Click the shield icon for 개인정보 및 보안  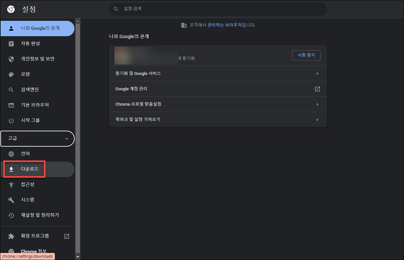click(x=11, y=59)
